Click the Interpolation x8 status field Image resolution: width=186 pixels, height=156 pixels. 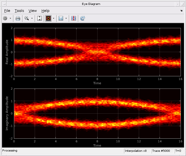[137, 151]
